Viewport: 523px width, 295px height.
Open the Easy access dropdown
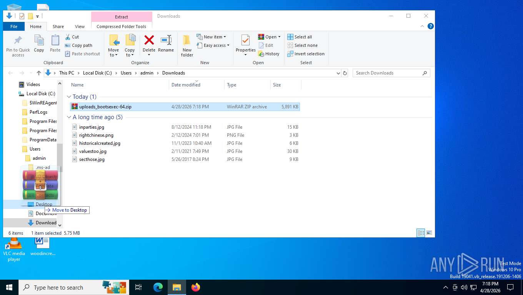(x=213, y=45)
